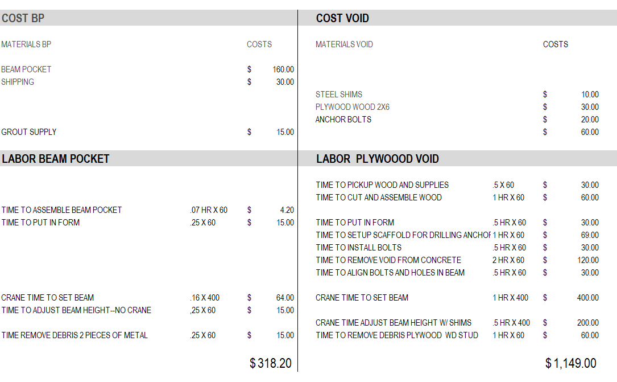
Task: Select the BEAM POCKET material cell
Action: coord(26,69)
